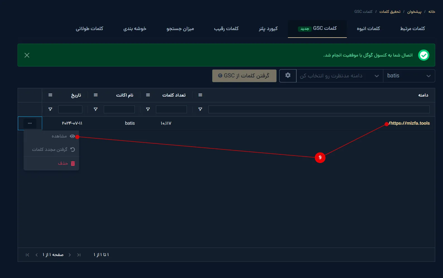Go to تحقیق کلمات in the breadcrumb
The height and width of the screenshot is (278, 443).
coord(390,12)
